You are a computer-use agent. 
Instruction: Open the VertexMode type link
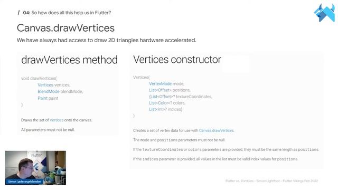[161, 83]
